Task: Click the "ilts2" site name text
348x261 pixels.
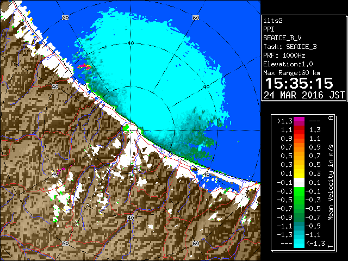Action: [273, 21]
